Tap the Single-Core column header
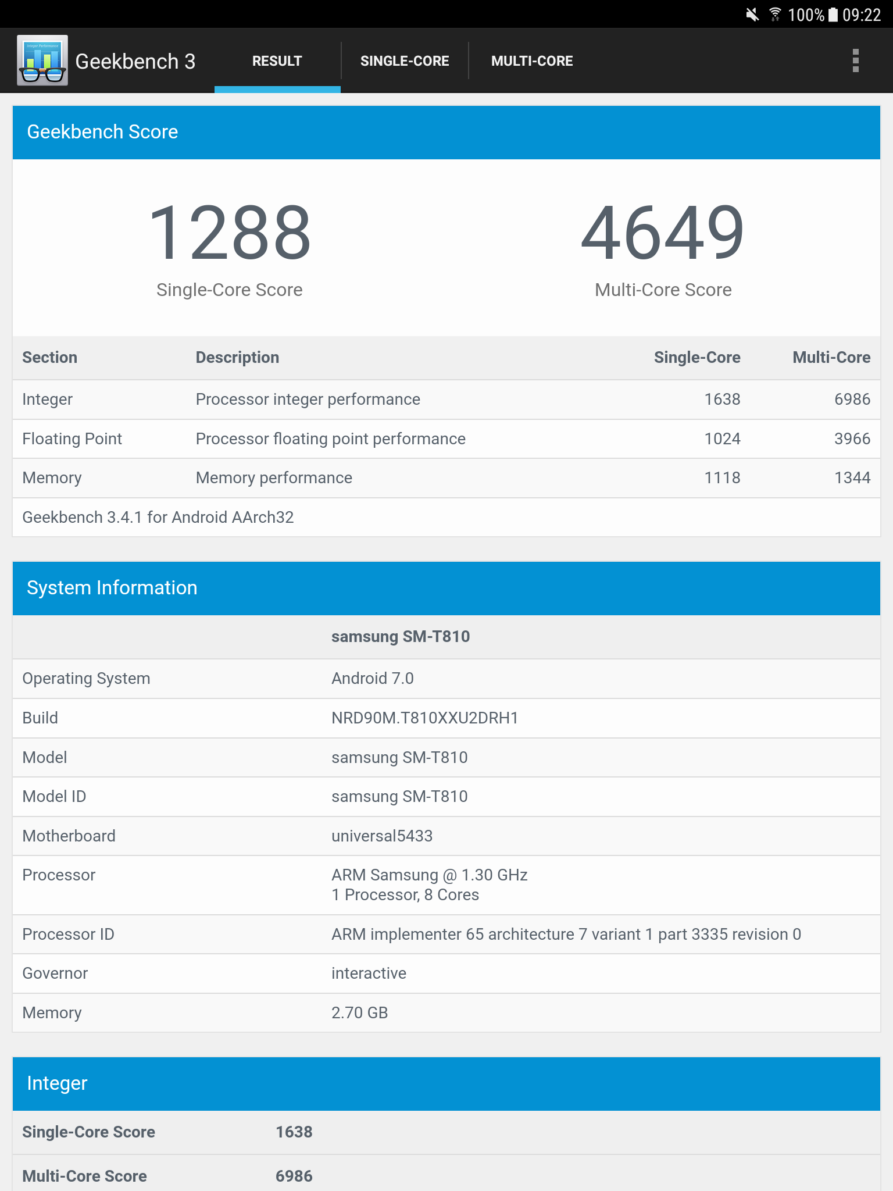This screenshot has width=893, height=1191. [x=697, y=357]
